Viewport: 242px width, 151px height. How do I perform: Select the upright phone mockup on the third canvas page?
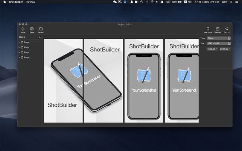[144, 86]
